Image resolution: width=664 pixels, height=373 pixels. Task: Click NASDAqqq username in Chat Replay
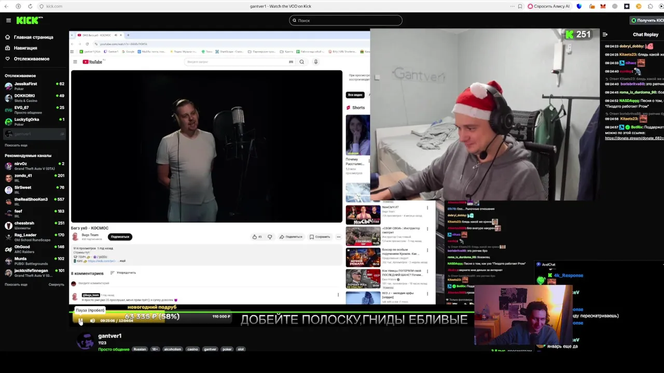pos(629,101)
